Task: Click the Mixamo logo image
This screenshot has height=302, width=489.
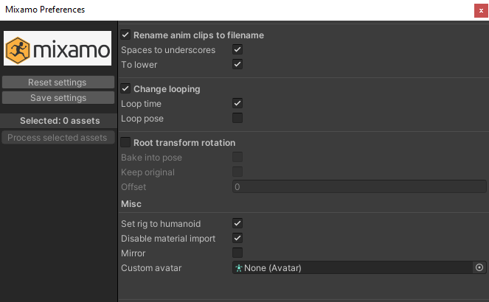Action: 58,49
